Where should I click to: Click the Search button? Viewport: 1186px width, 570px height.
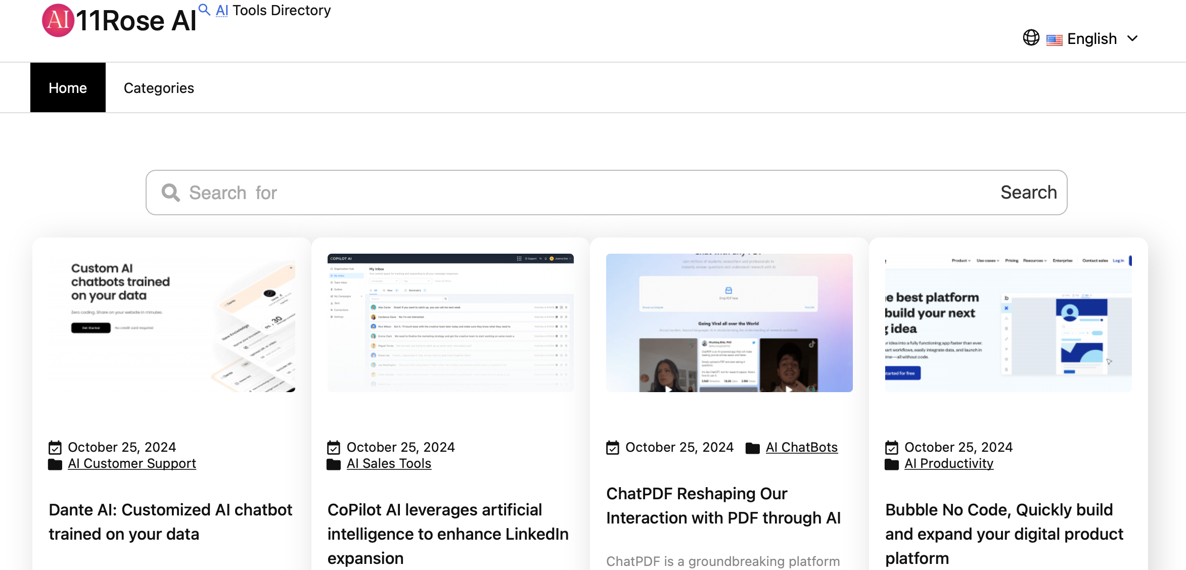click(x=1029, y=192)
